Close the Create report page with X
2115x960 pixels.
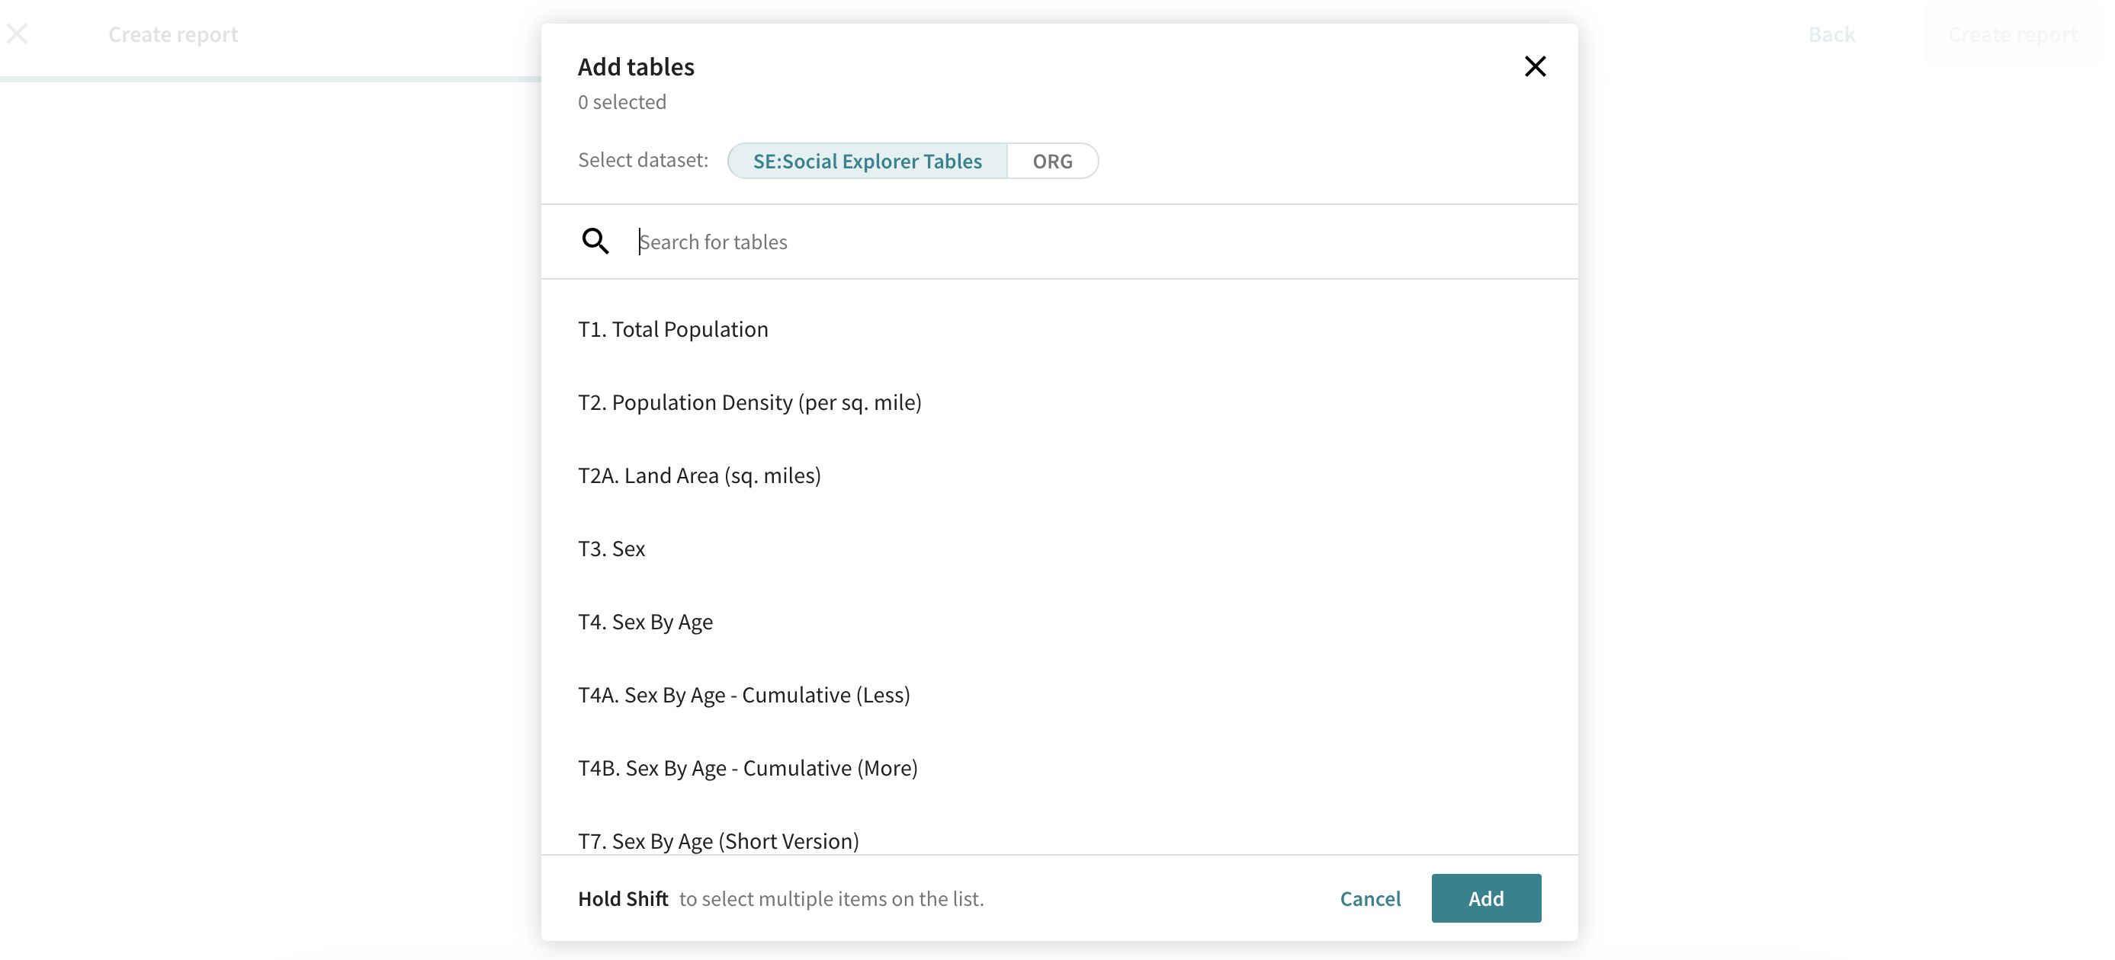[18, 34]
